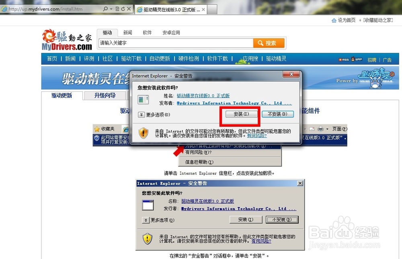Select 有何风险(W)? context menu entry
Viewport: 402px width, 259px height.
[199, 152]
